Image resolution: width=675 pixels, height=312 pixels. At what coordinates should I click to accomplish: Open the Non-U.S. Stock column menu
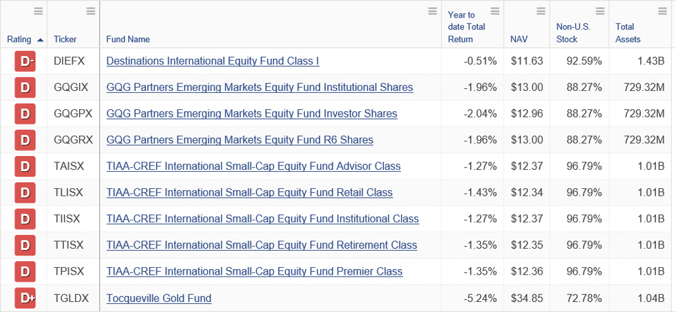tap(600, 11)
